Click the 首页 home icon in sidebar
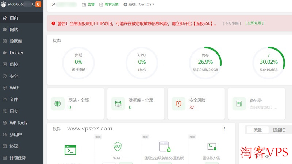 [x=5, y=17]
